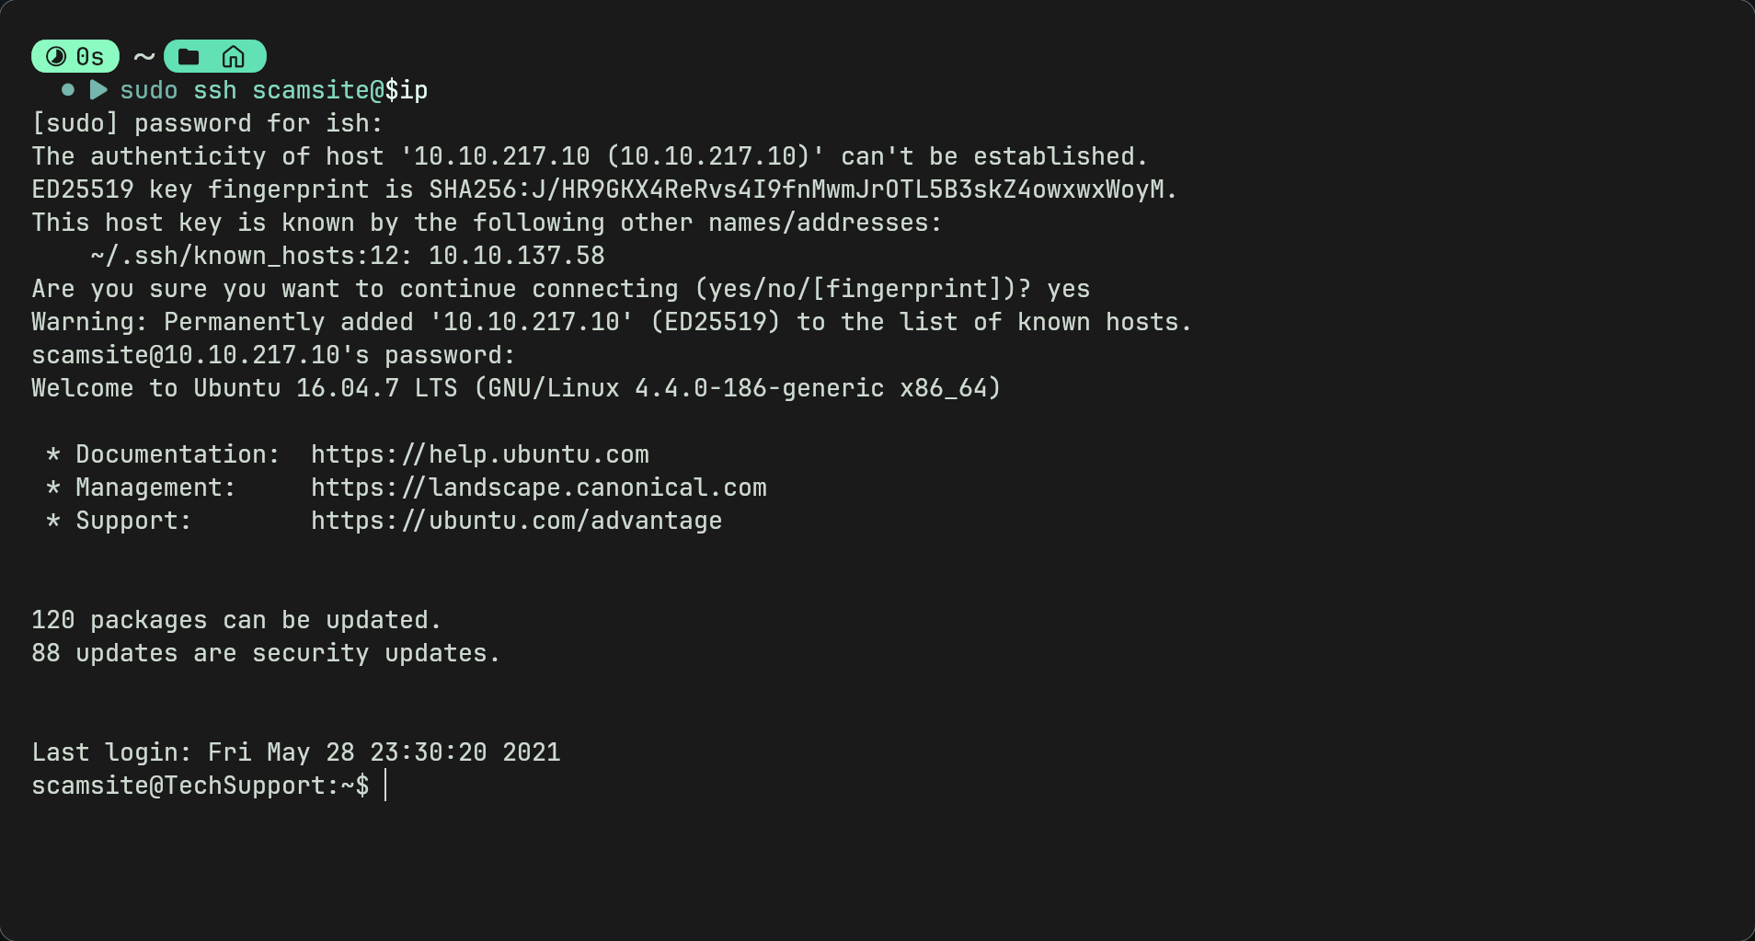Open the ubuntu.com/advantage support link

point(517,521)
